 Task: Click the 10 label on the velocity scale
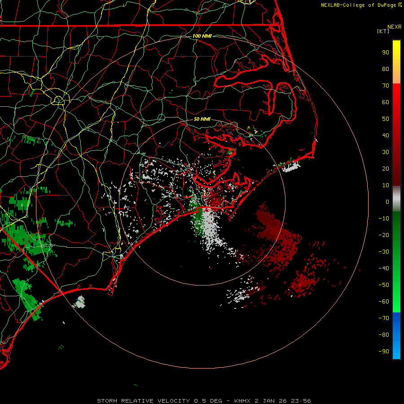click(386, 185)
